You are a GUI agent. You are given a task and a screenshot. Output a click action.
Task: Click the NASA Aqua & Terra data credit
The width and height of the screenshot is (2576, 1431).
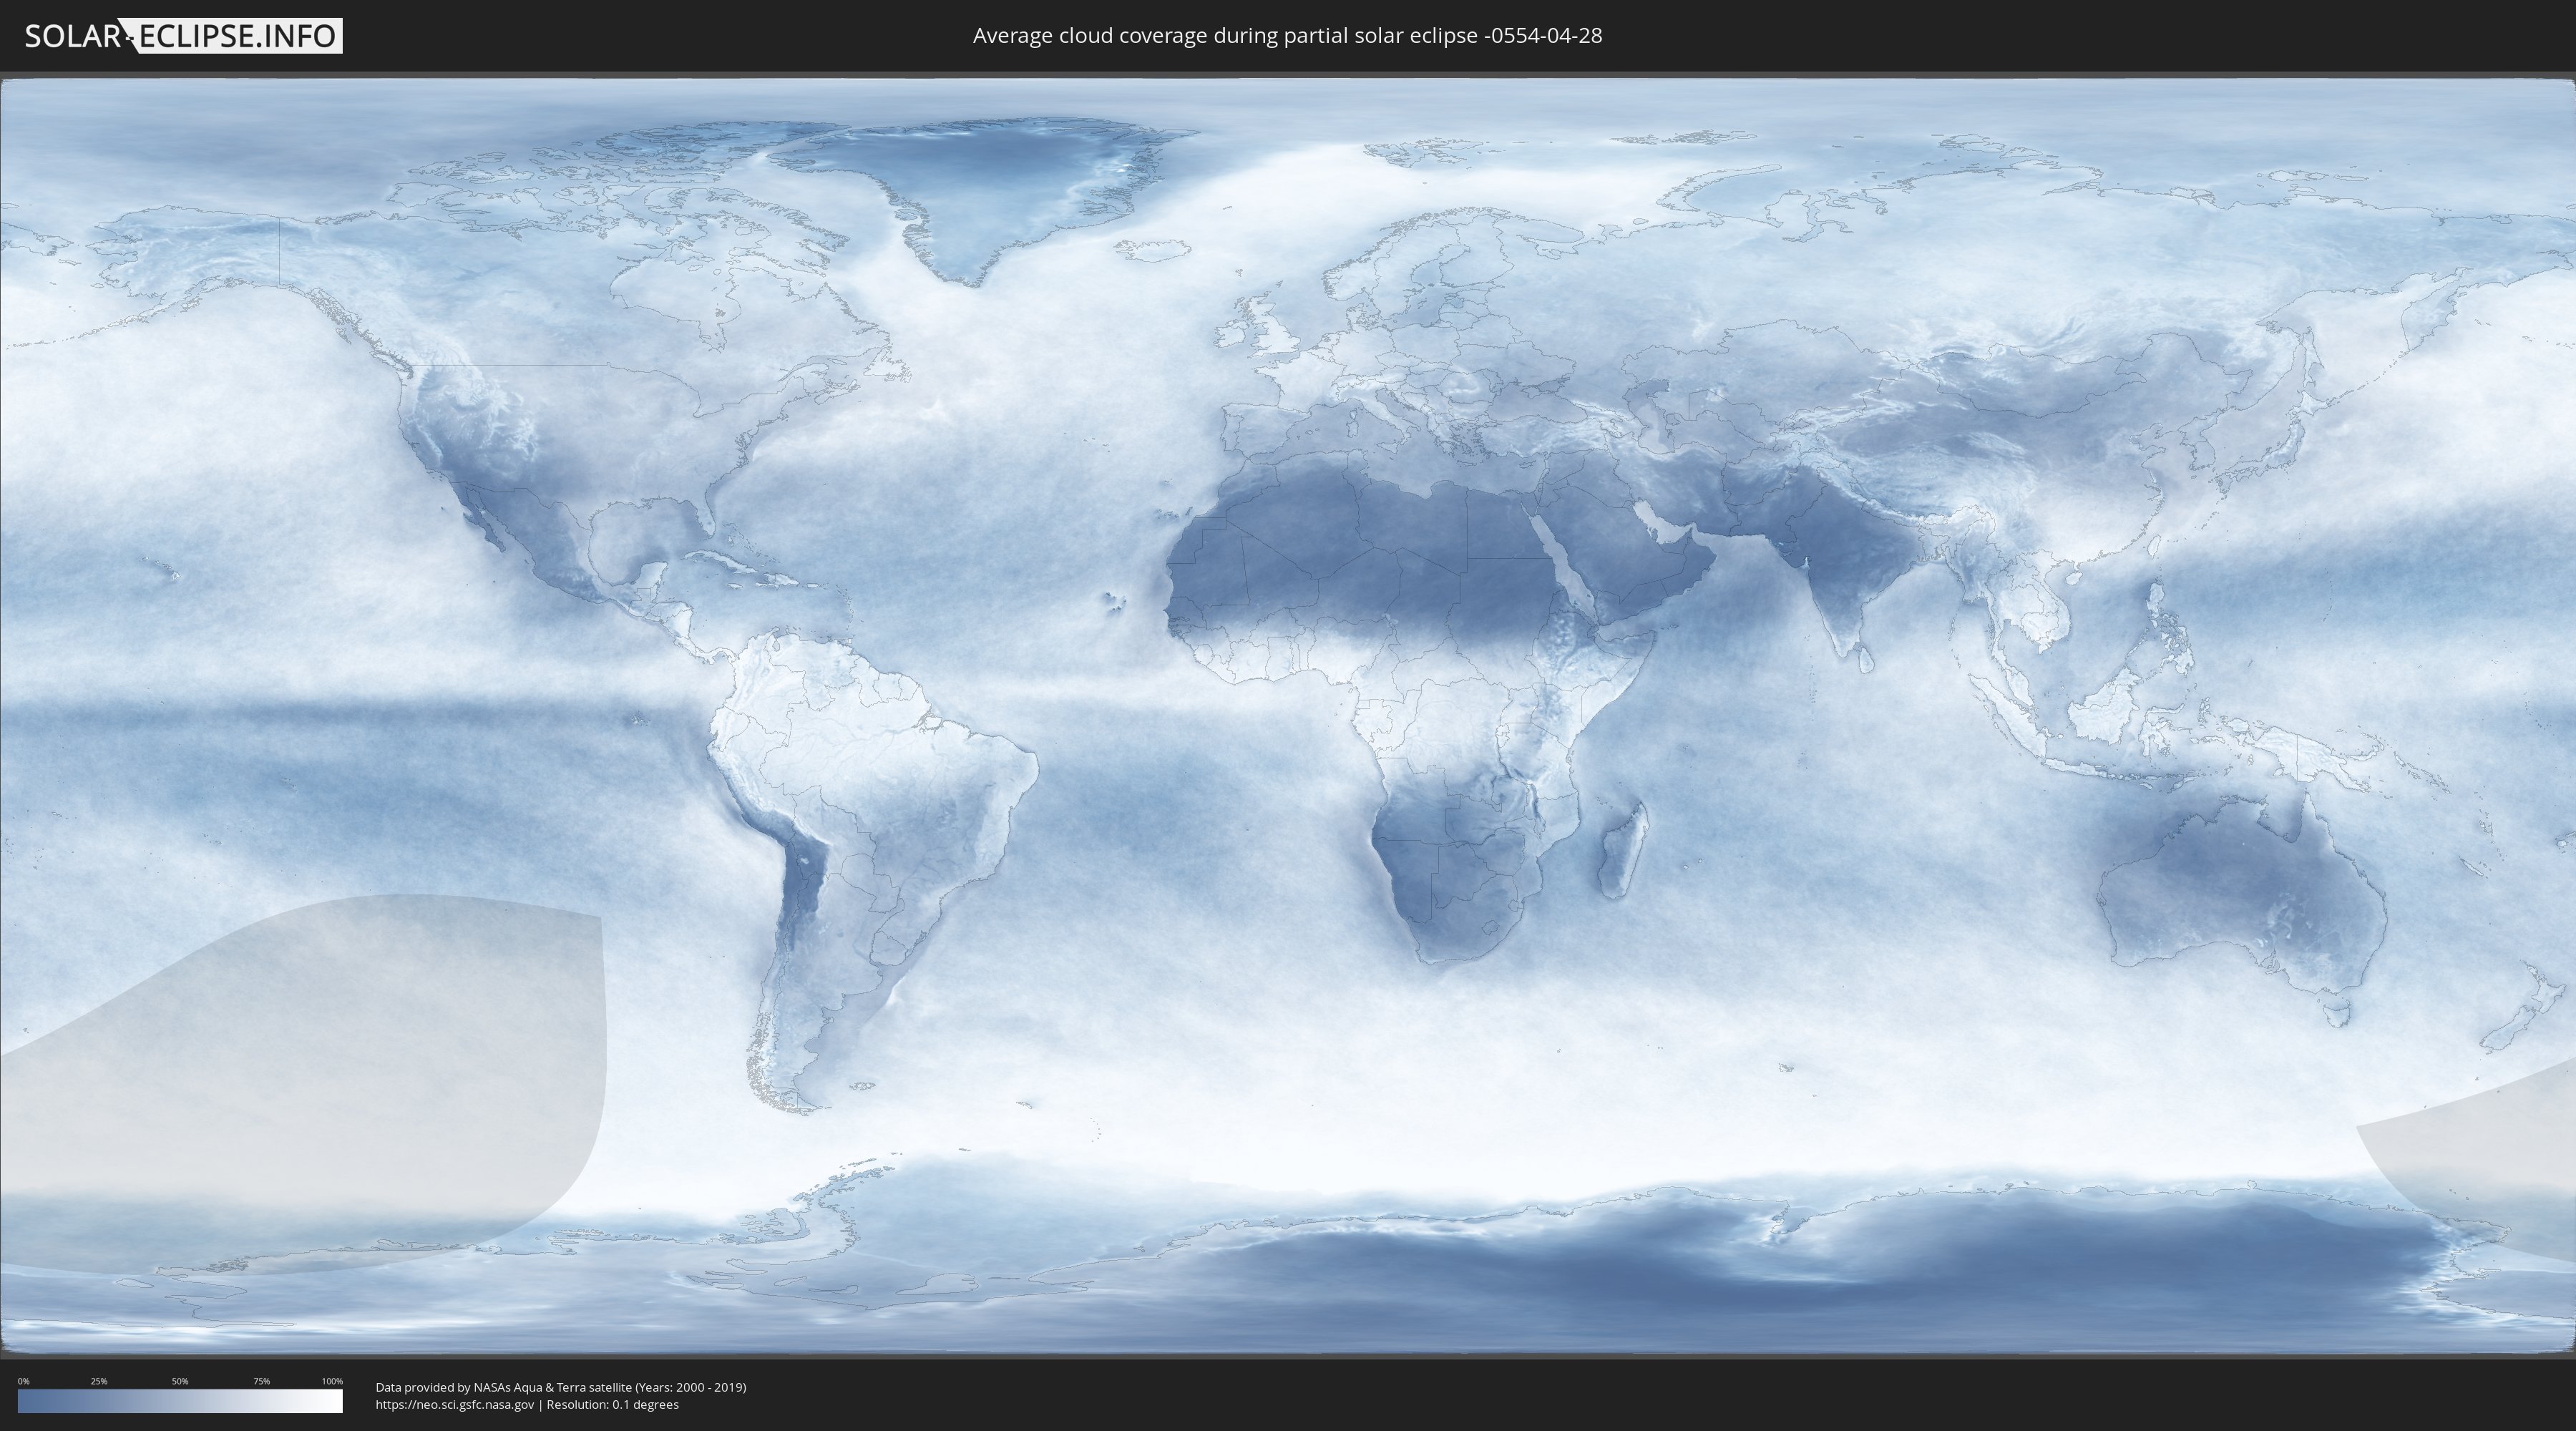[x=560, y=1387]
